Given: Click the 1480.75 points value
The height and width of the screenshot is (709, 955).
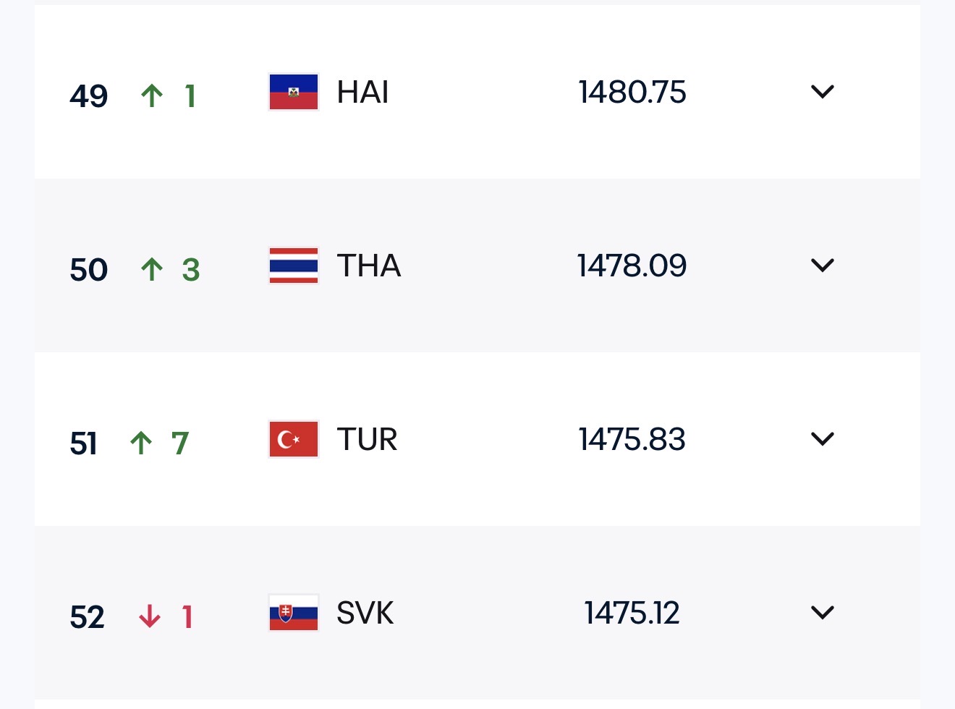Looking at the screenshot, I should [632, 93].
